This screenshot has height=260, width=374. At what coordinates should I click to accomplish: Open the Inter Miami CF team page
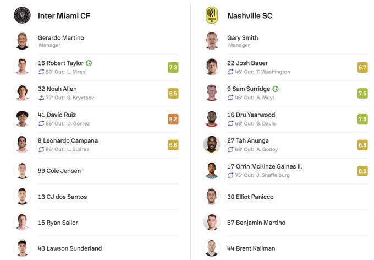pos(64,16)
